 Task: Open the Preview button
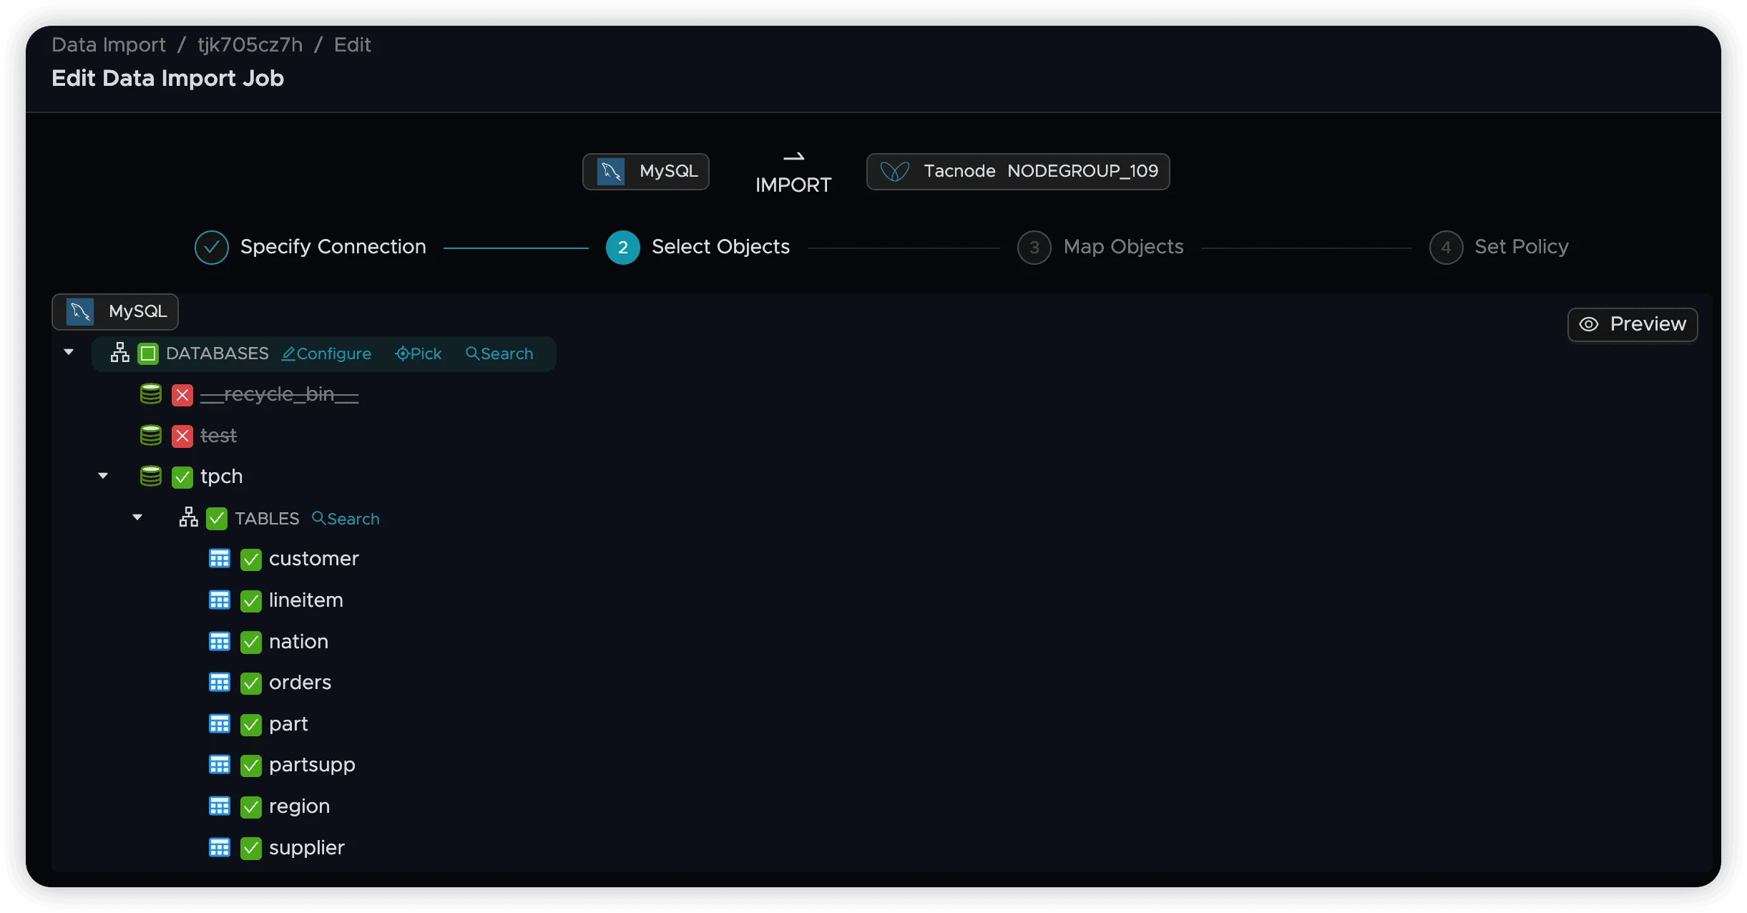click(x=1633, y=325)
